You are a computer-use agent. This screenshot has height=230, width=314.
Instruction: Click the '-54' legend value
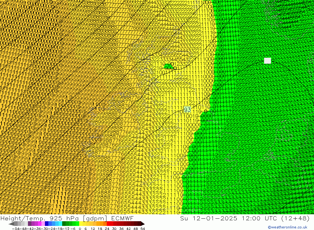16,229
